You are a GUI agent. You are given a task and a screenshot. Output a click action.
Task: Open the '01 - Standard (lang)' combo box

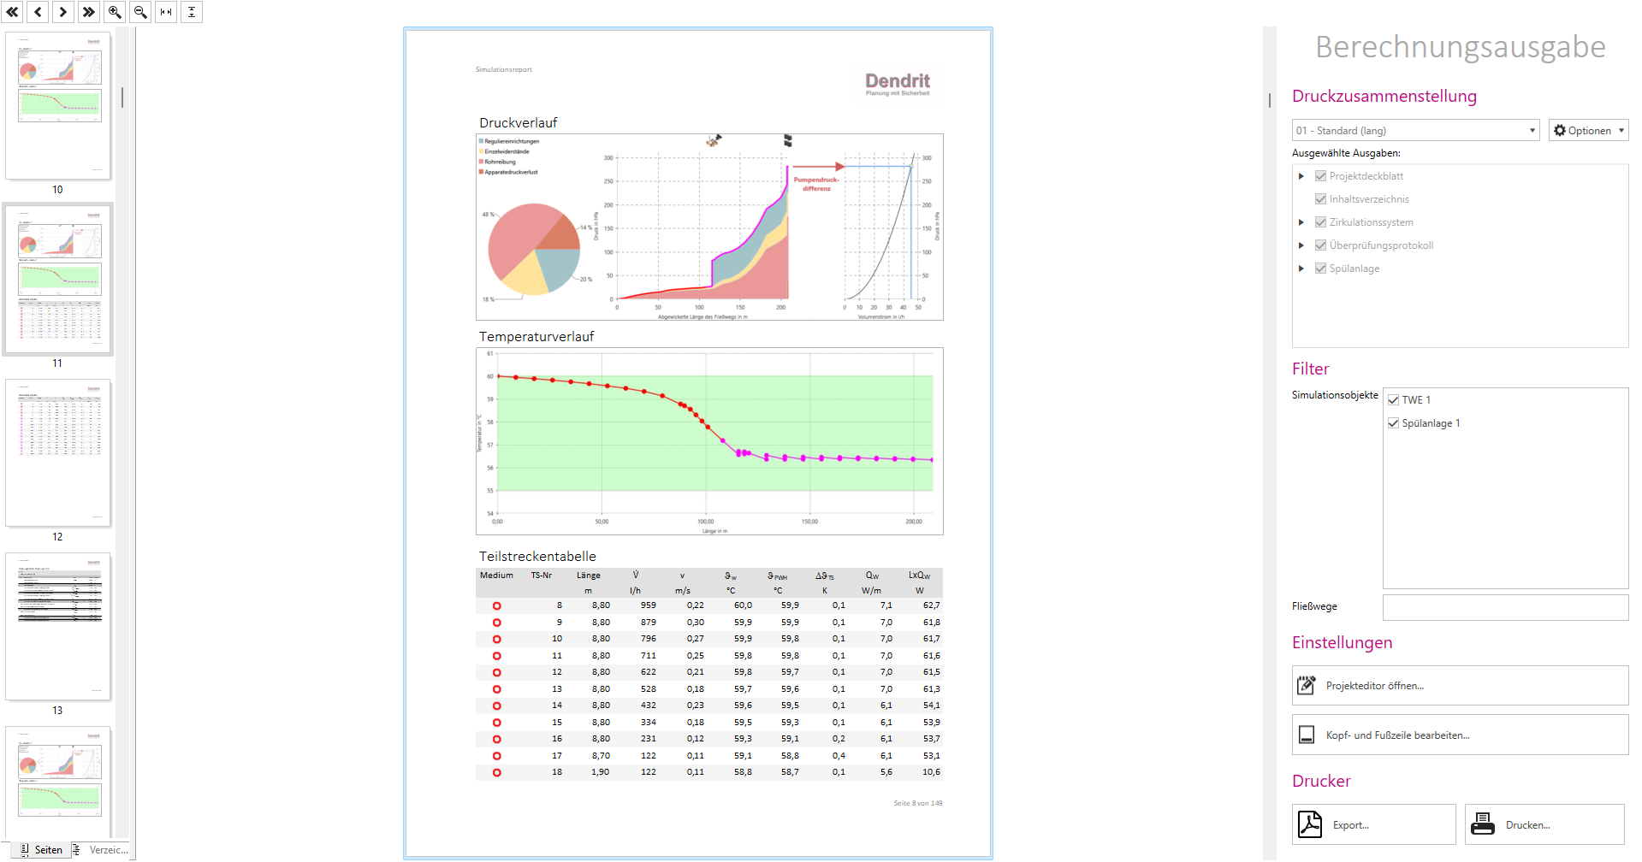pos(1415,130)
